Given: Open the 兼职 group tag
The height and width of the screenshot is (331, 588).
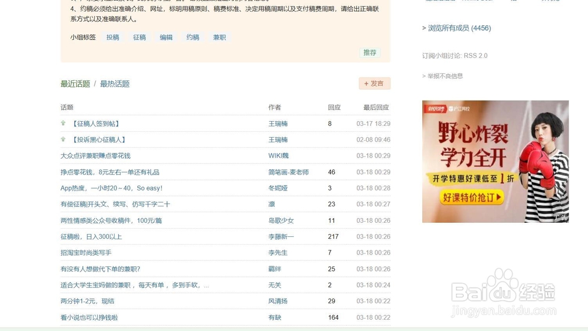Looking at the screenshot, I should 219,37.
